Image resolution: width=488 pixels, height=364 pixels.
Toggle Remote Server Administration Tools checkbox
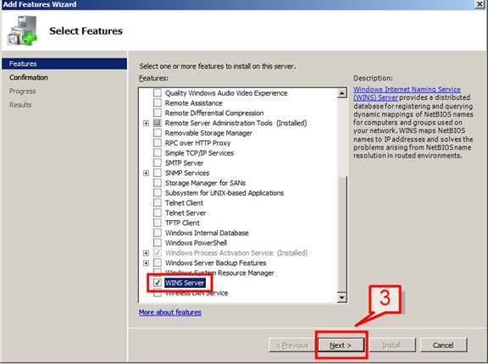coord(158,123)
